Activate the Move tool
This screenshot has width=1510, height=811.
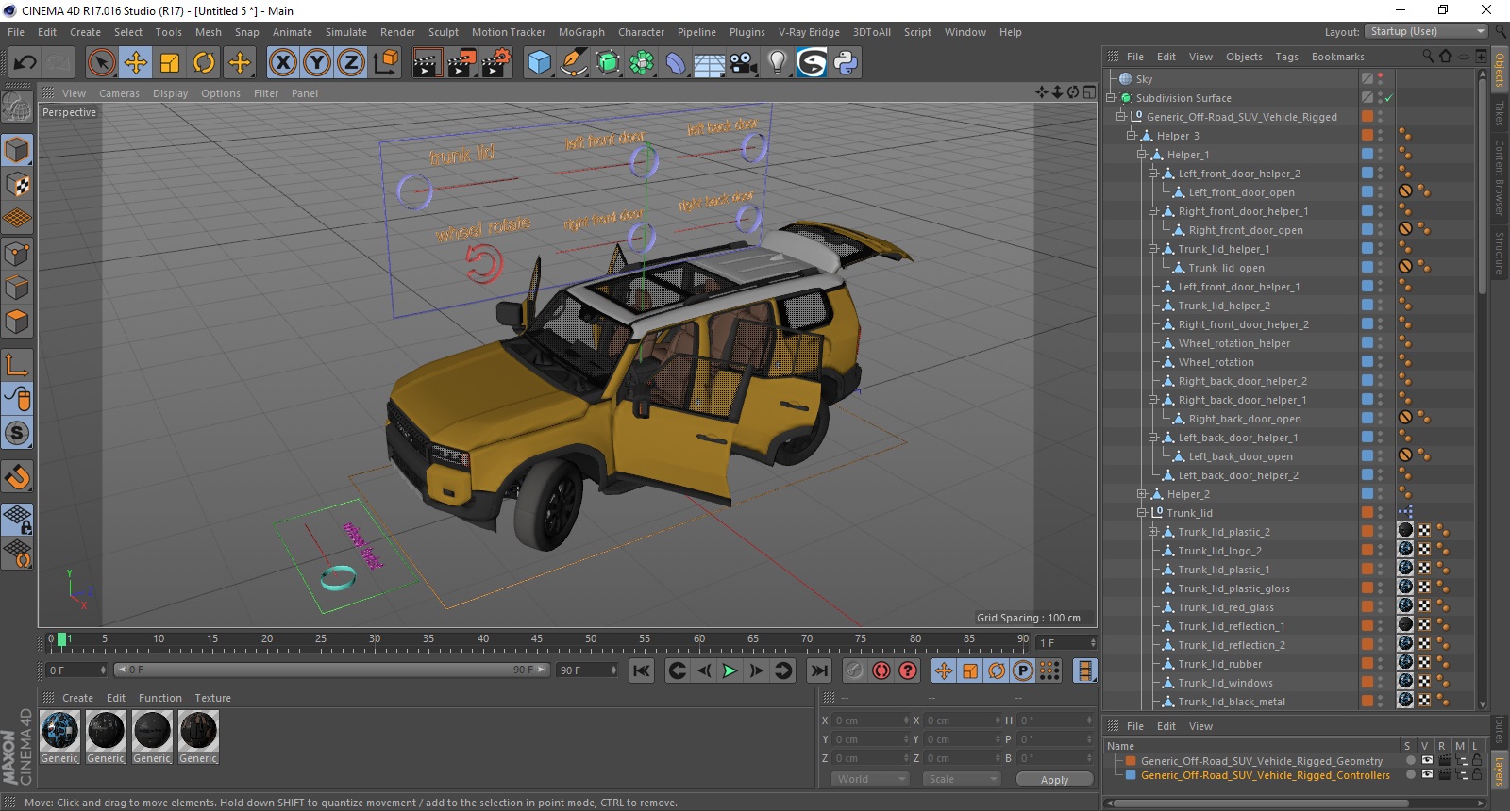click(x=136, y=63)
